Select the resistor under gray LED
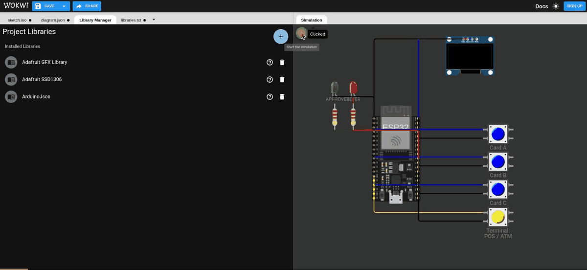This screenshot has height=270, width=587. 335,117
